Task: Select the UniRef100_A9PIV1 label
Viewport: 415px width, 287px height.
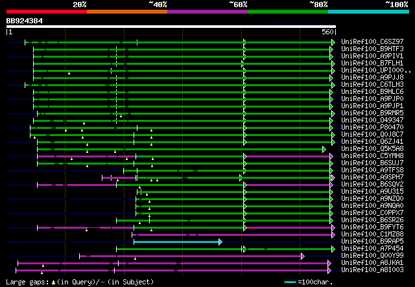Action: pos(372,56)
